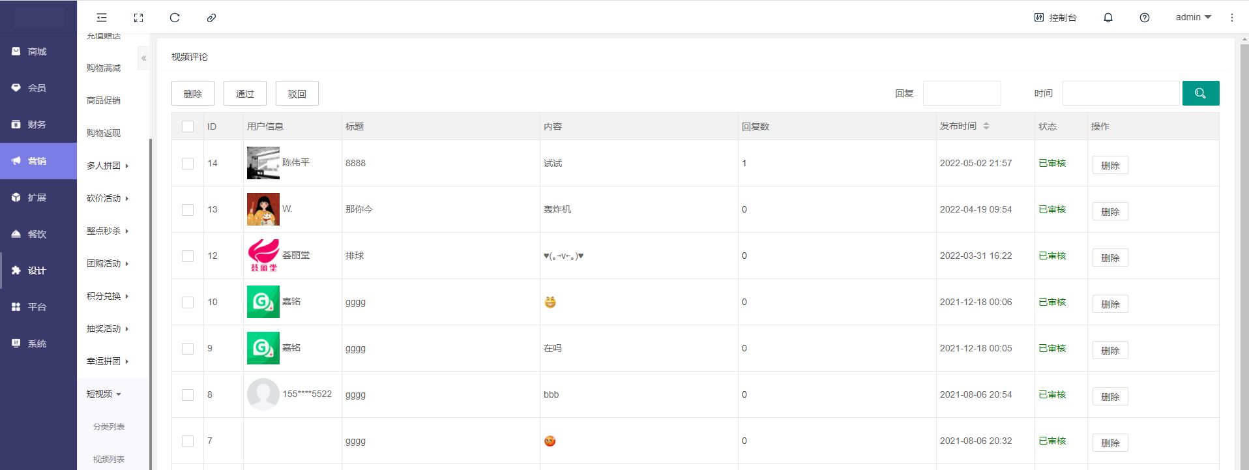Collapse the 短视频 submenu
The image size is (1249, 470).
click(x=104, y=394)
